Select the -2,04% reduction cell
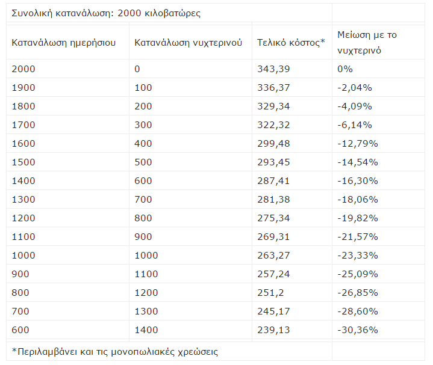 [x=355, y=88]
